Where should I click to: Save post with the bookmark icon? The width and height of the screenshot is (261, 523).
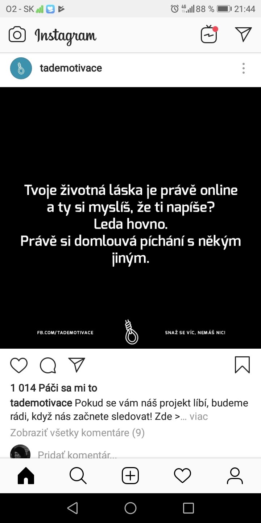tap(242, 365)
